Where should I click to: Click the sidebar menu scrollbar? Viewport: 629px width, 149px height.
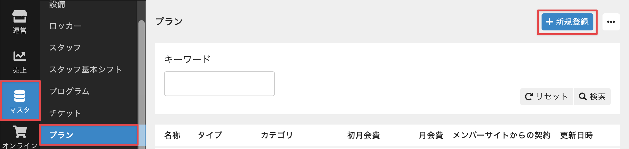pyautogui.click(x=141, y=71)
